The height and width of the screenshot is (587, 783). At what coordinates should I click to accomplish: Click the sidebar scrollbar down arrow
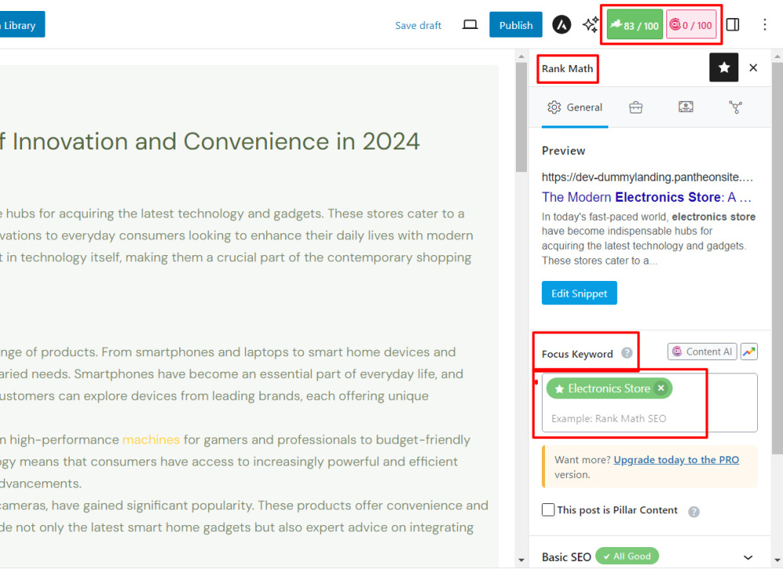777,560
